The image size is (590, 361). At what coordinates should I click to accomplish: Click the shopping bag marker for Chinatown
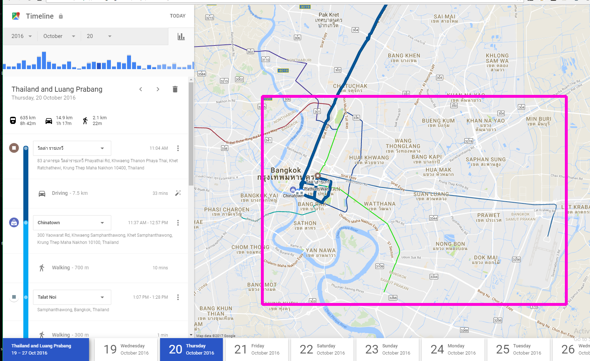[14, 222]
